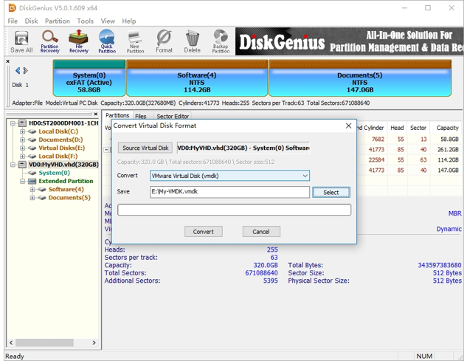Collapse the Extended Partition node
This screenshot has height=364, width=467.
(23, 181)
